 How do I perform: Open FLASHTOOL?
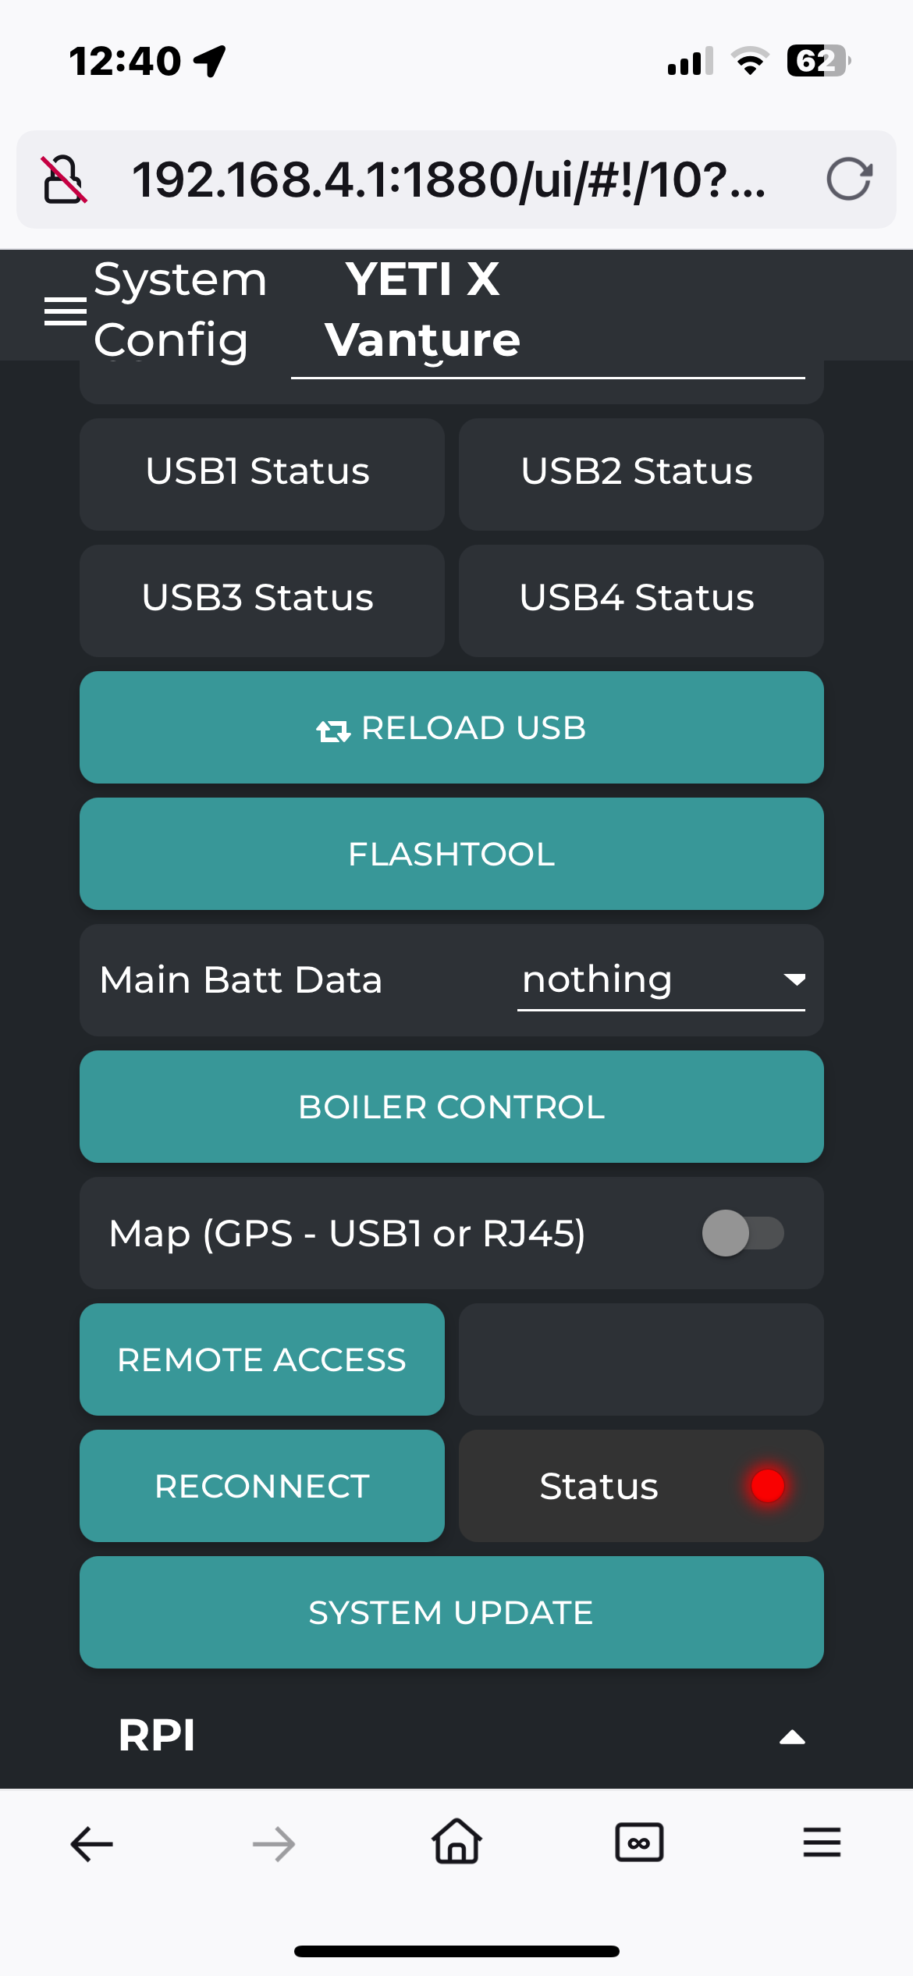click(x=452, y=854)
